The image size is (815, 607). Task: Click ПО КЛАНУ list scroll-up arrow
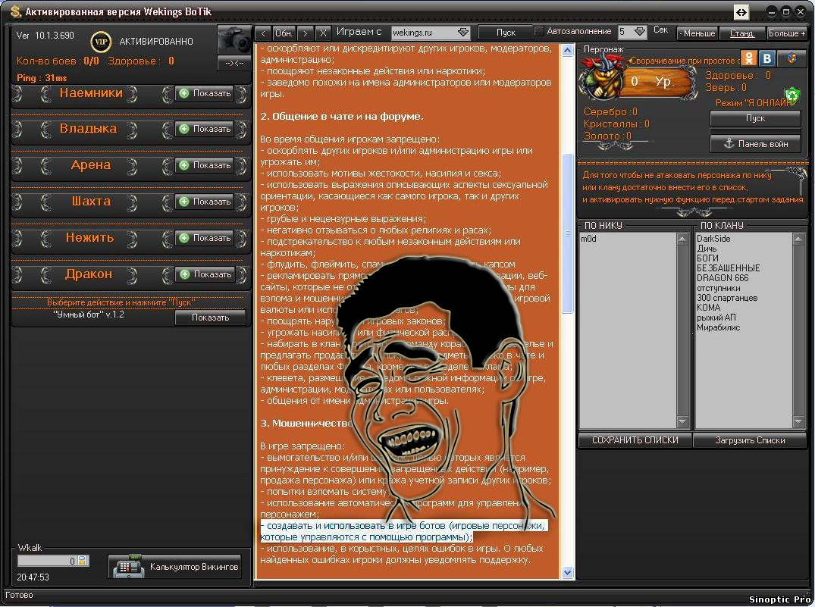pos(798,239)
